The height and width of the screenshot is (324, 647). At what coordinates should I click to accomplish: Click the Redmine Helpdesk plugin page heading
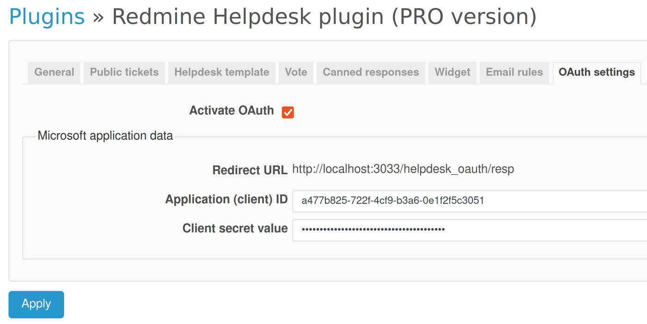click(323, 16)
